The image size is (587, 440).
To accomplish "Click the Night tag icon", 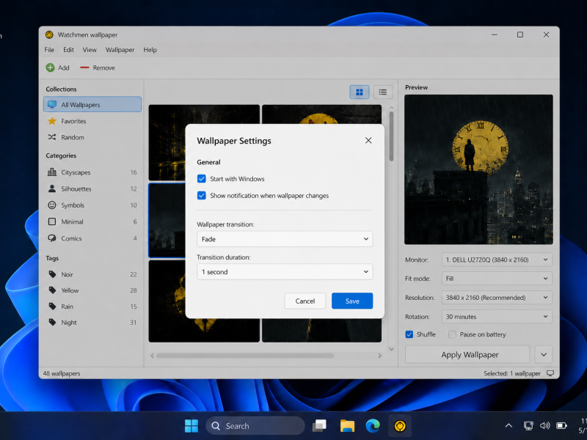I will point(52,322).
